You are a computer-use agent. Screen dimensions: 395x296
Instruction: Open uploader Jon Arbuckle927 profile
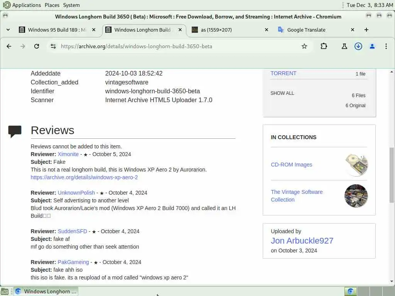(x=302, y=240)
